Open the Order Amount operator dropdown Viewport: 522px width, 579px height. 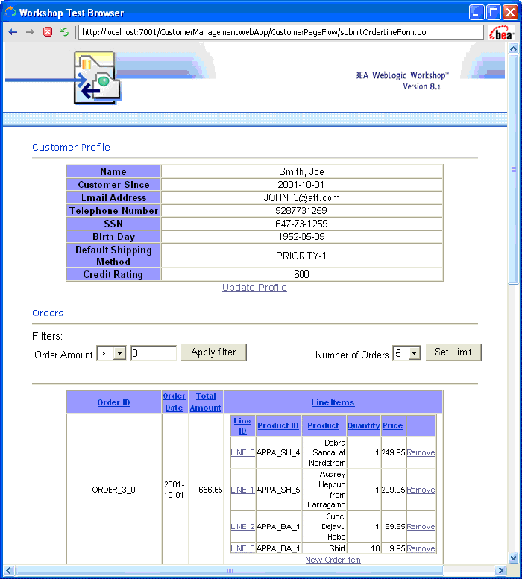coord(111,353)
